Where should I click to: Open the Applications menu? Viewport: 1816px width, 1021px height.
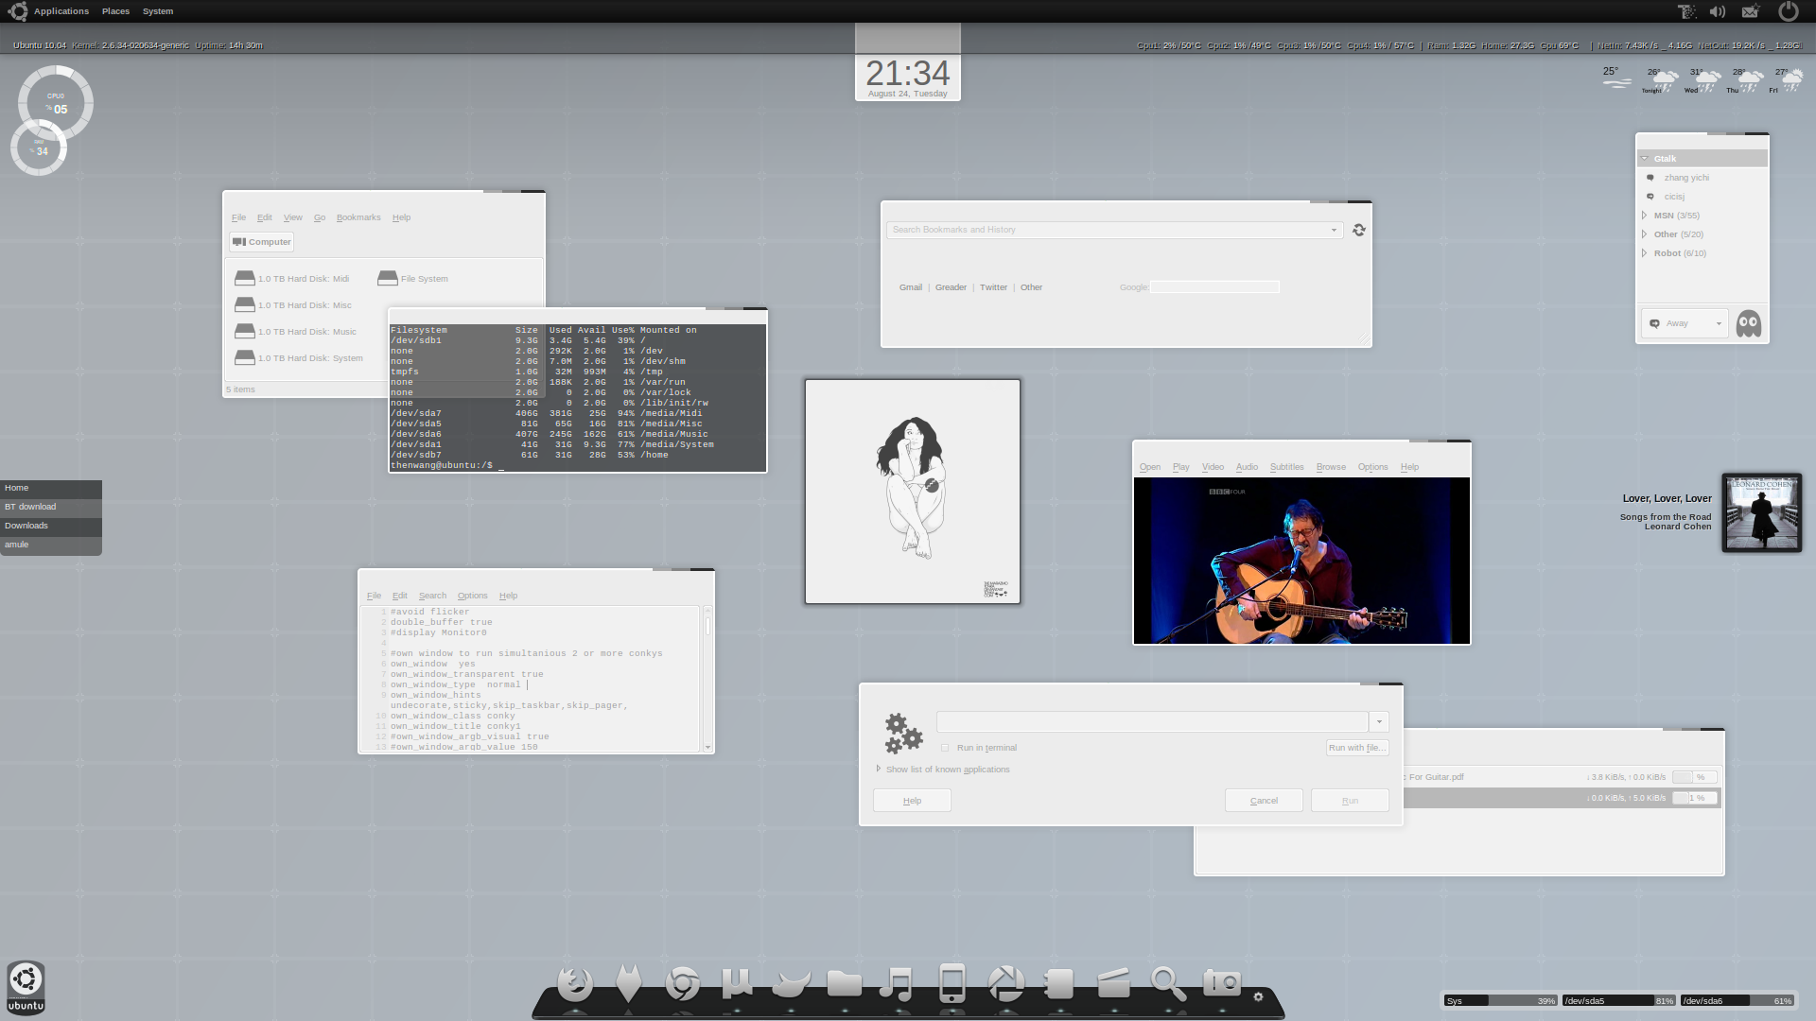(61, 11)
